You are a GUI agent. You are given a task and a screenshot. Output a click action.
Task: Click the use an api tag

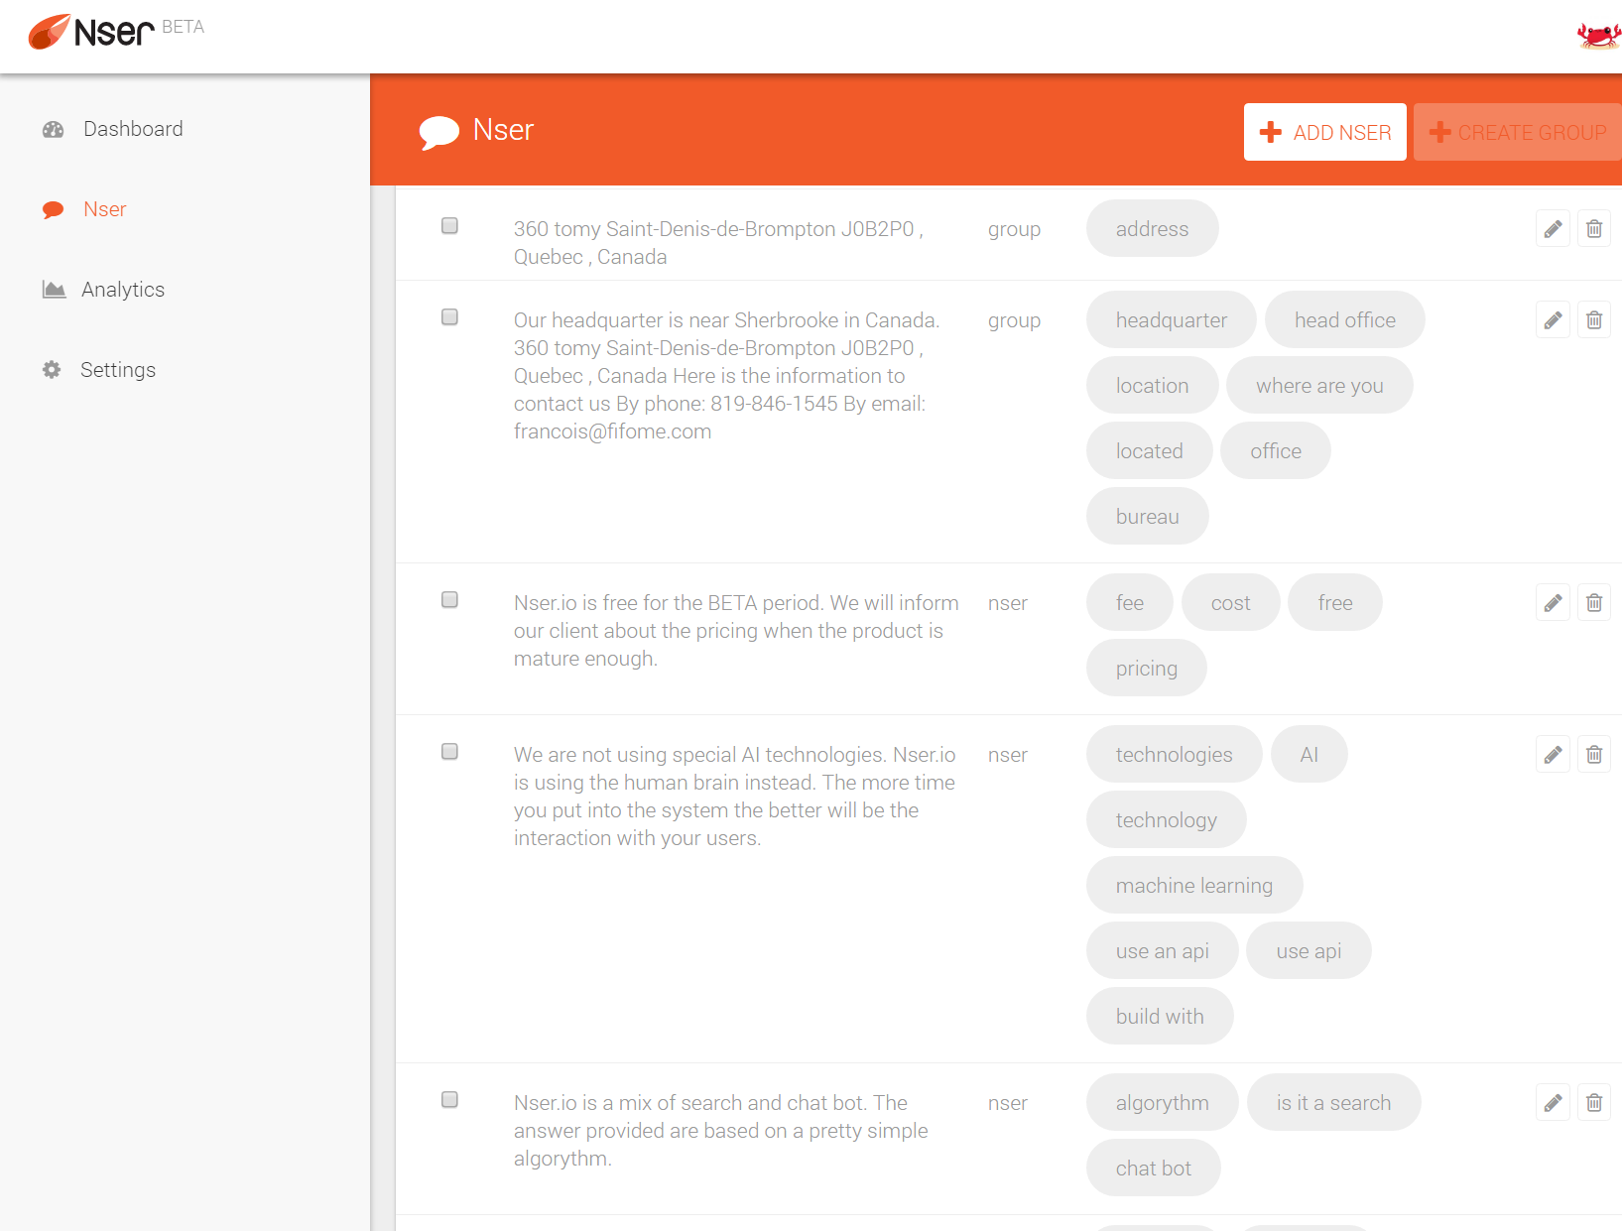point(1162,951)
